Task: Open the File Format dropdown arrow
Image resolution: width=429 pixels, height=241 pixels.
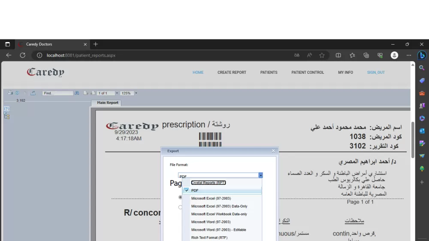Action: [x=260, y=175]
